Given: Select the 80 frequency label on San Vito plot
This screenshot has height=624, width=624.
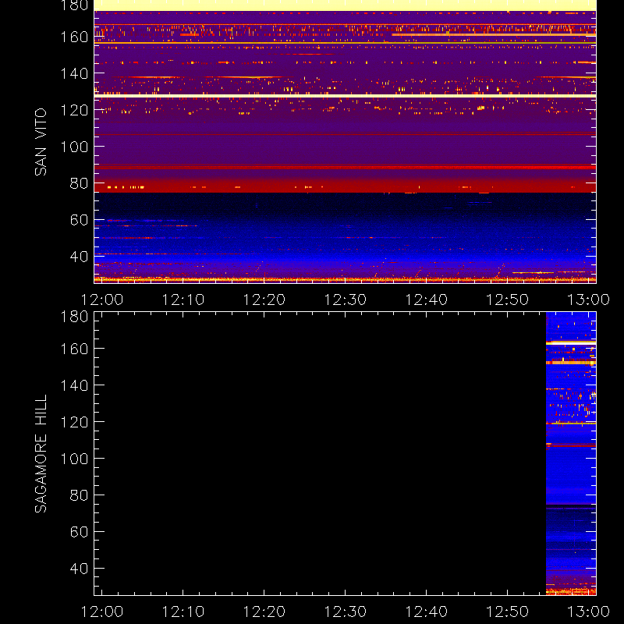Looking at the screenshot, I should (79, 183).
